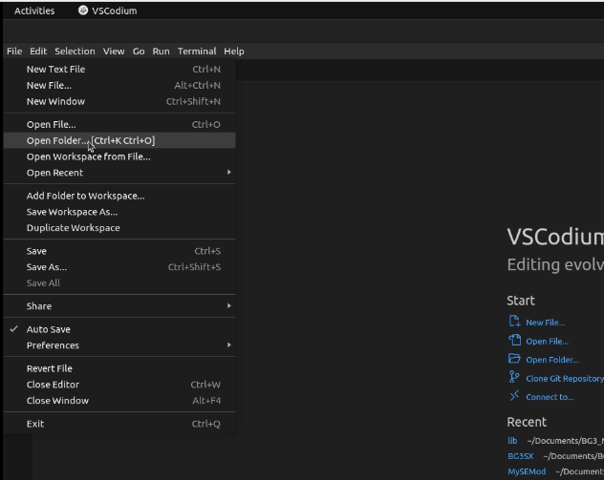Click the New File icon under Start

514,321
